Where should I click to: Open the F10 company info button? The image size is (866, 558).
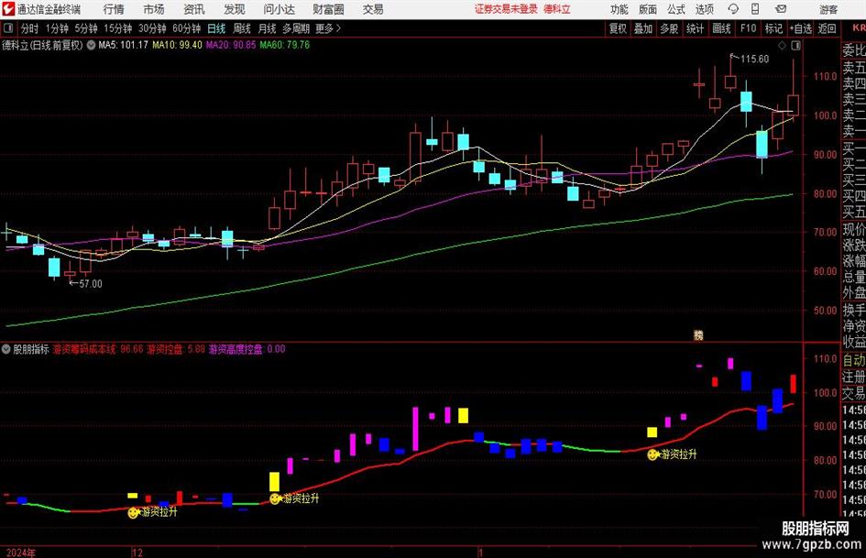pos(749,28)
